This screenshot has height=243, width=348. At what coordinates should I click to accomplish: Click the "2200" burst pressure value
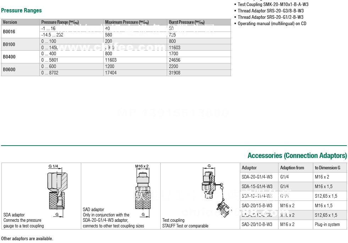point(173,66)
